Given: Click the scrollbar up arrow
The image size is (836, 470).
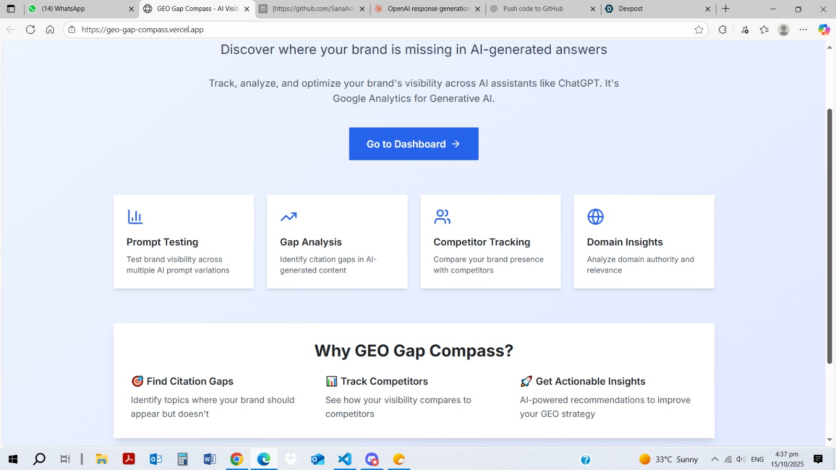Looking at the screenshot, I should [x=829, y=48].
